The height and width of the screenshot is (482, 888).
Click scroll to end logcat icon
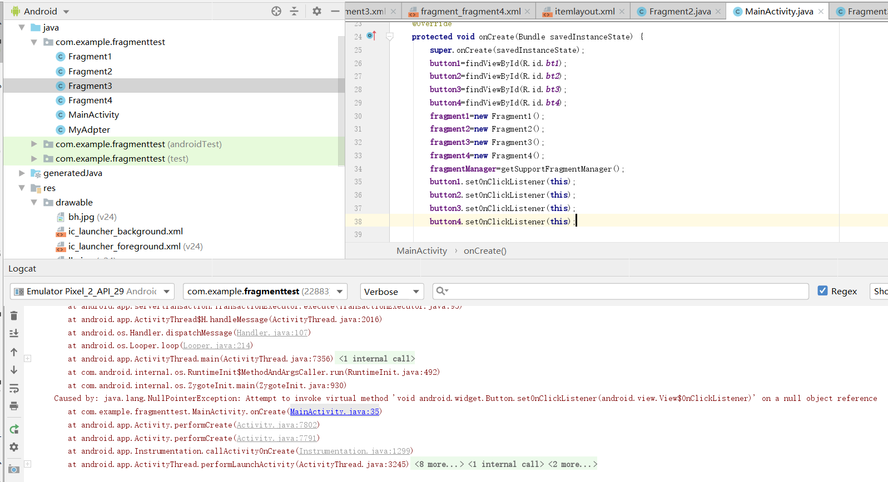[14, 333]
